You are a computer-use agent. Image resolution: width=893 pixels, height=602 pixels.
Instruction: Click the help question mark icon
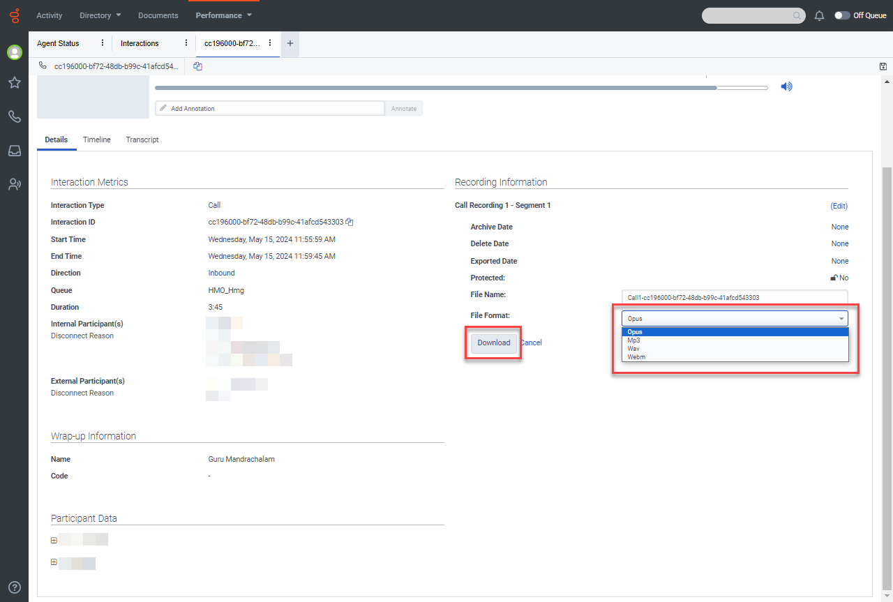point(14,587)
